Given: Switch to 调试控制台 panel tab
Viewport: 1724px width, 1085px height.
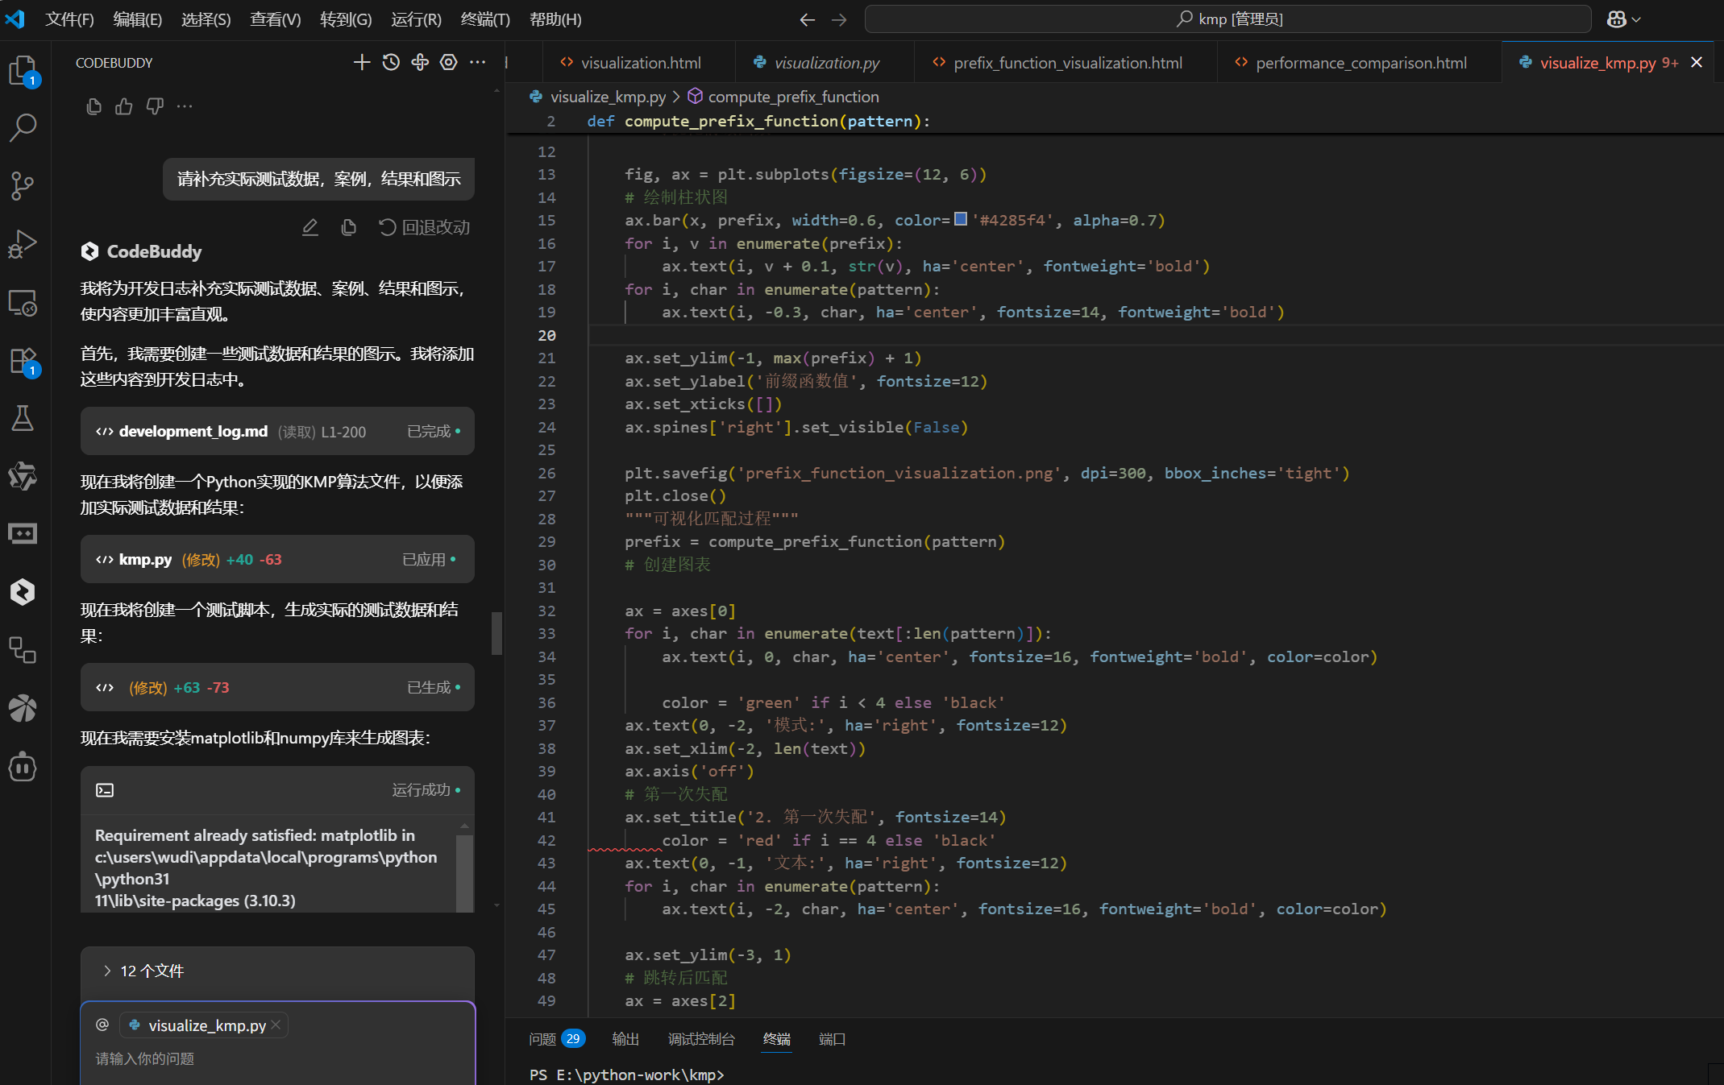Looking at the screenshot, I should pyautogui.click(x=701, y=1039).
